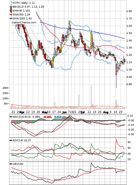Image resolution: width=137 pixels, height=185 pixels.
Task: Select the EMA(8) 1.101 legend entry
Action: click(21, 11)
